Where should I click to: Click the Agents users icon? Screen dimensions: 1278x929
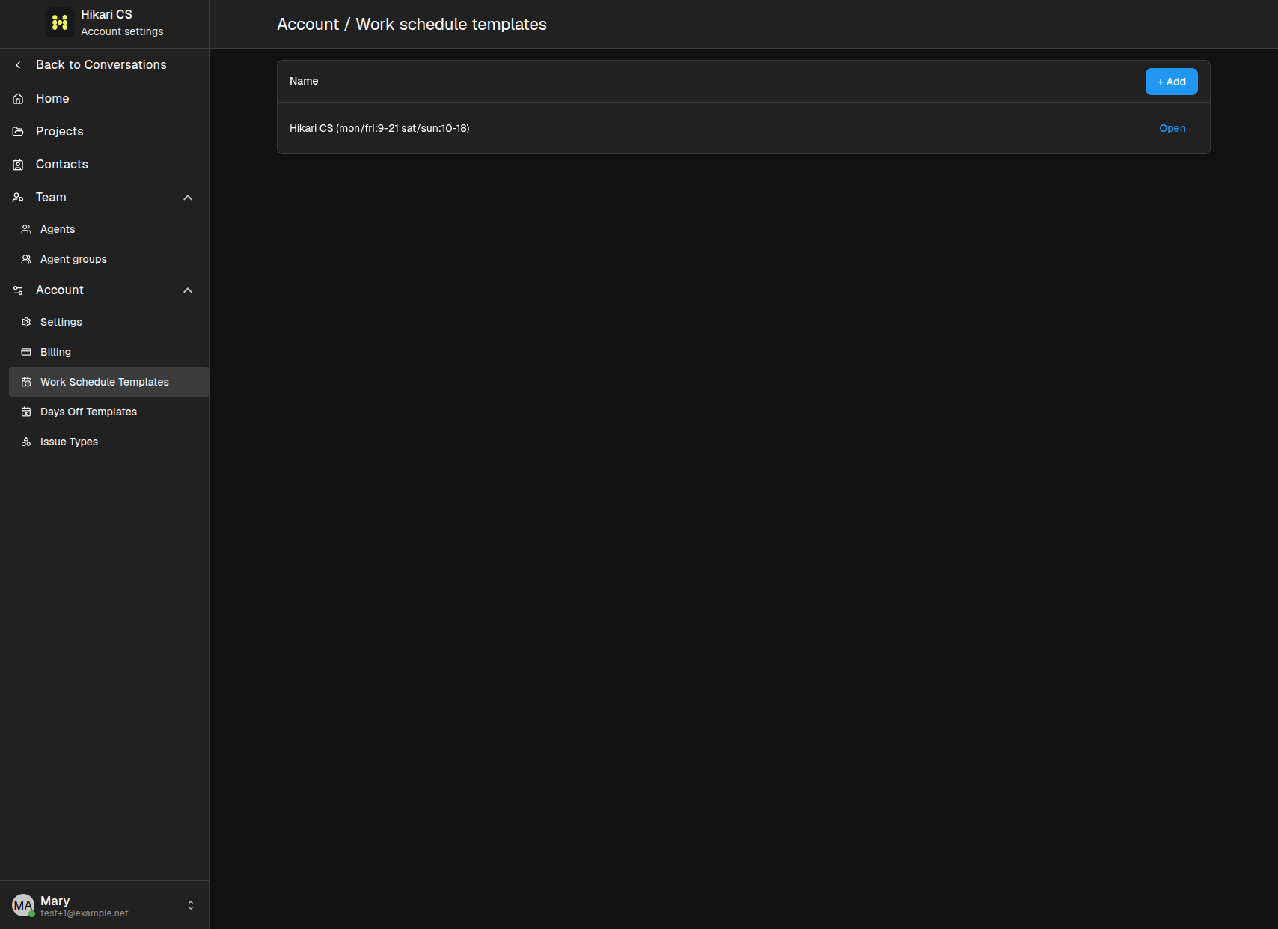(x=26, y=229)
